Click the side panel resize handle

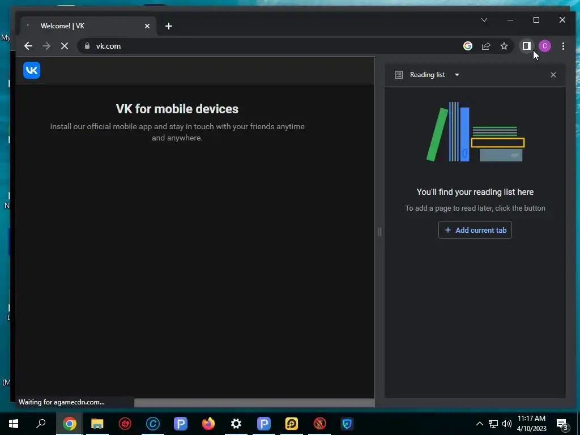pyautogui.click(x=379, y=232)
